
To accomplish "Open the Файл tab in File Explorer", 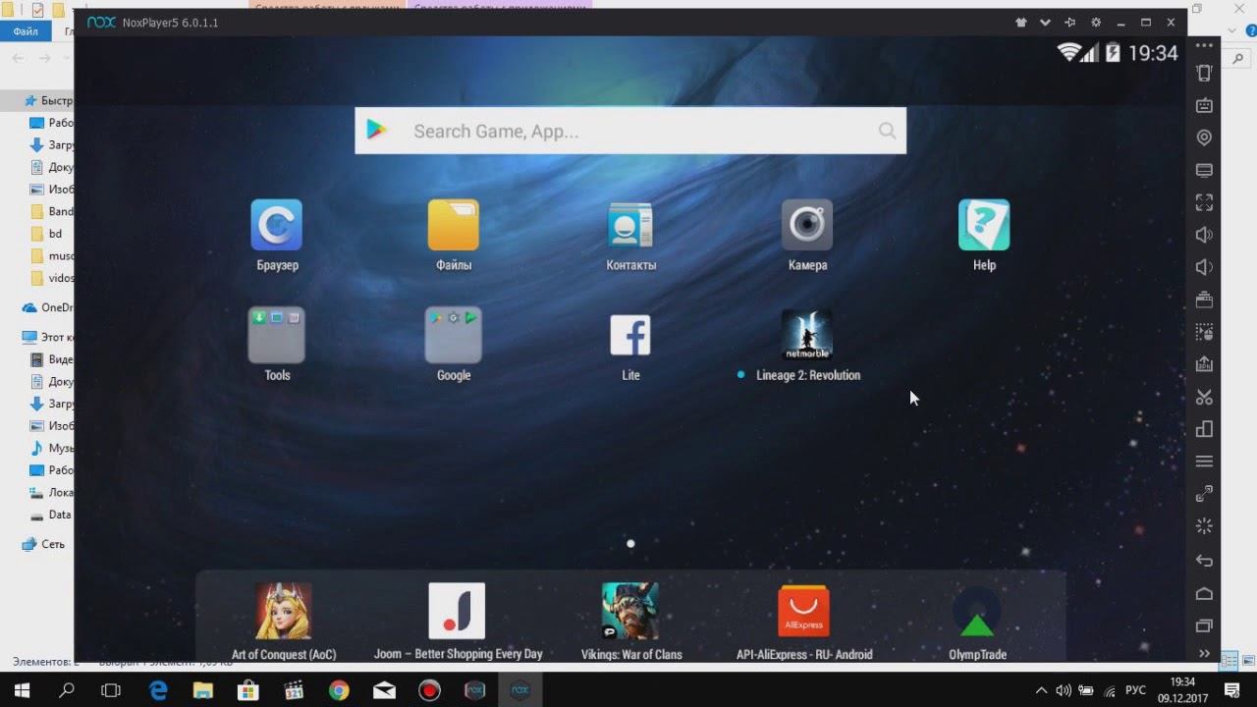I will [x=26, y=31].
